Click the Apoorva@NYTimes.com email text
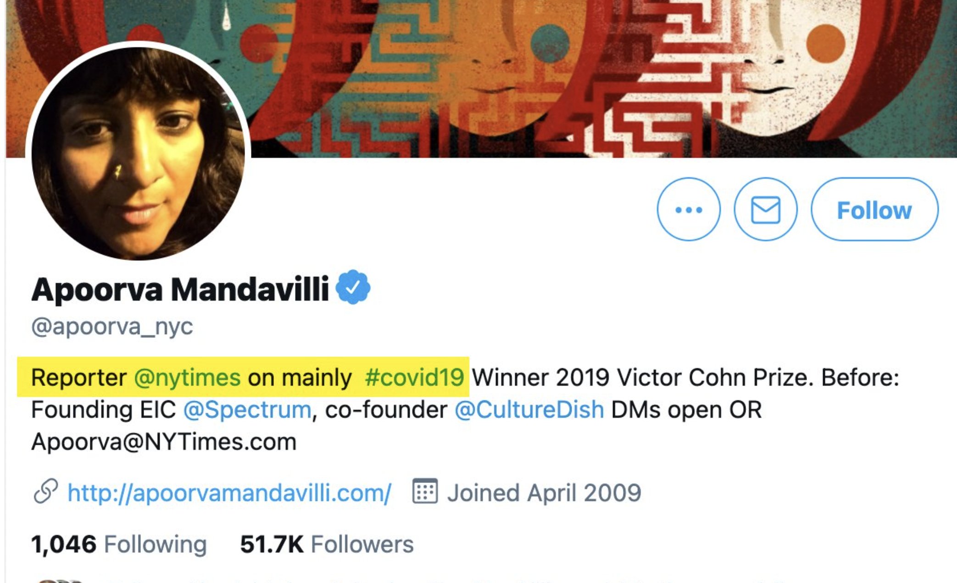The height and width of the screenshot is (583, 957). [x=164, y=442]
